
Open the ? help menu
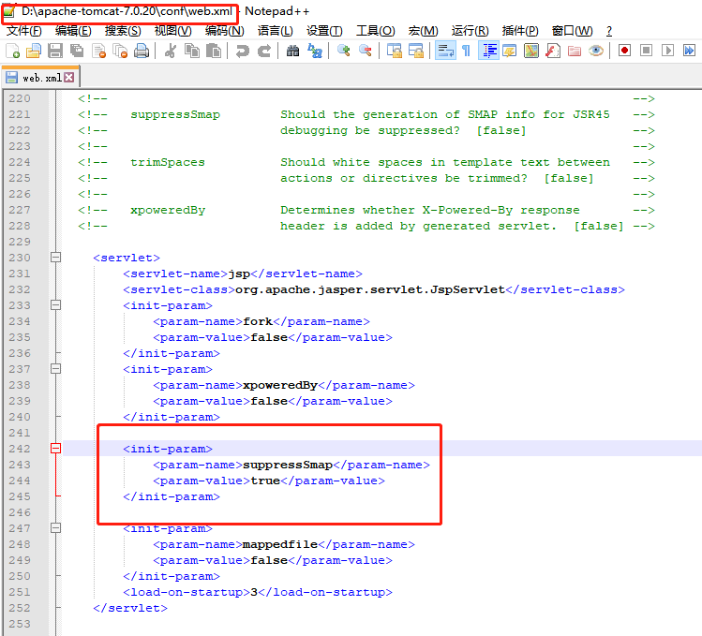pos(609,31)
